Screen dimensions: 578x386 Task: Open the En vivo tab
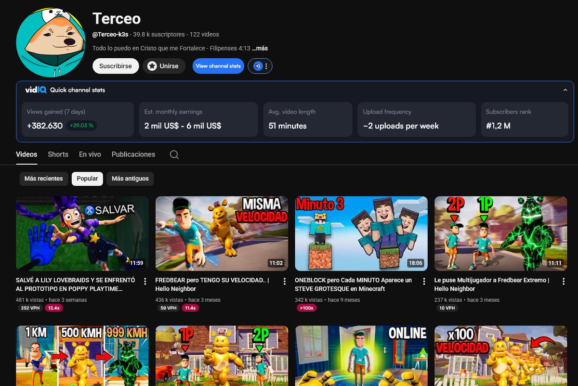(x=90, y=154)
